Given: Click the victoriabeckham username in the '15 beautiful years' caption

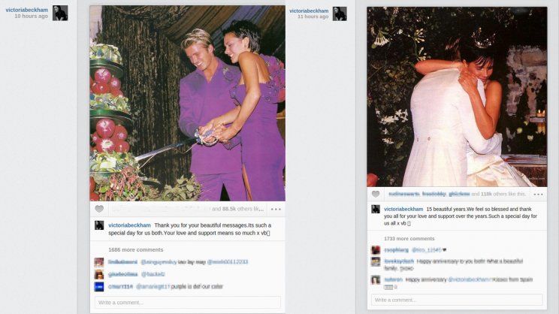Looking at the screenshot, I should (403, 210).
